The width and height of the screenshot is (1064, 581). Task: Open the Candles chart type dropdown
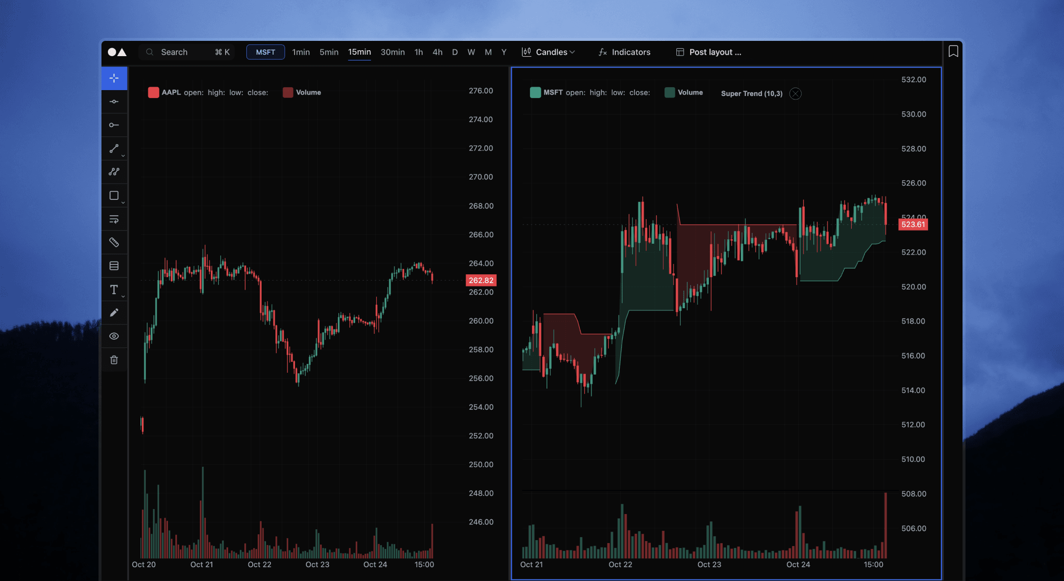(548, 52)
